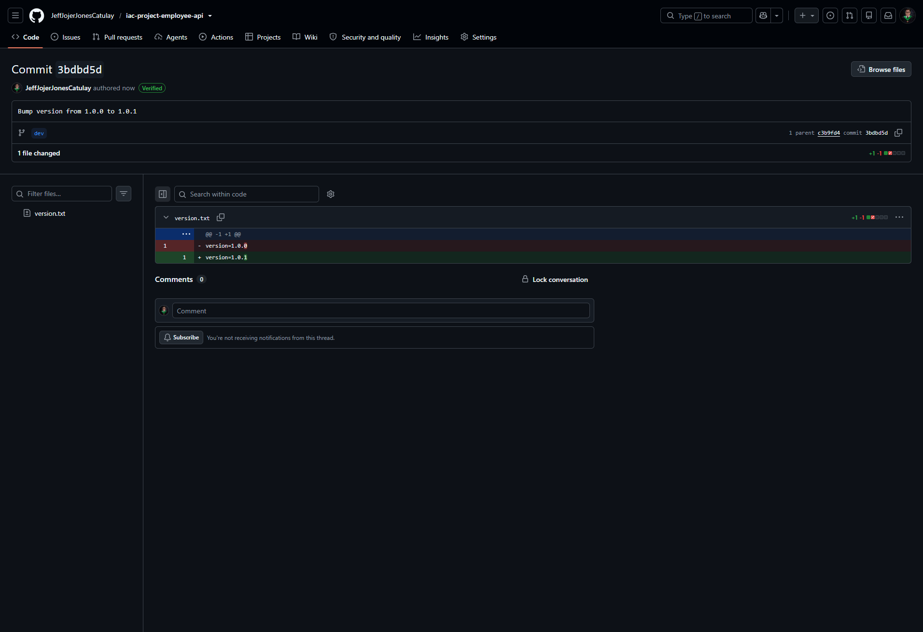Viewport: 923px width, 632px height.
Task: Click the Search within code field
Action: click(x=247, y=194)
